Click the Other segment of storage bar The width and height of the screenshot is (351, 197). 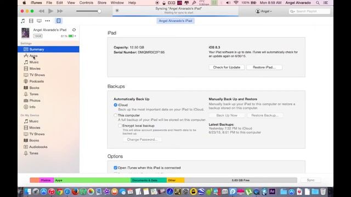tap(175, 180)
